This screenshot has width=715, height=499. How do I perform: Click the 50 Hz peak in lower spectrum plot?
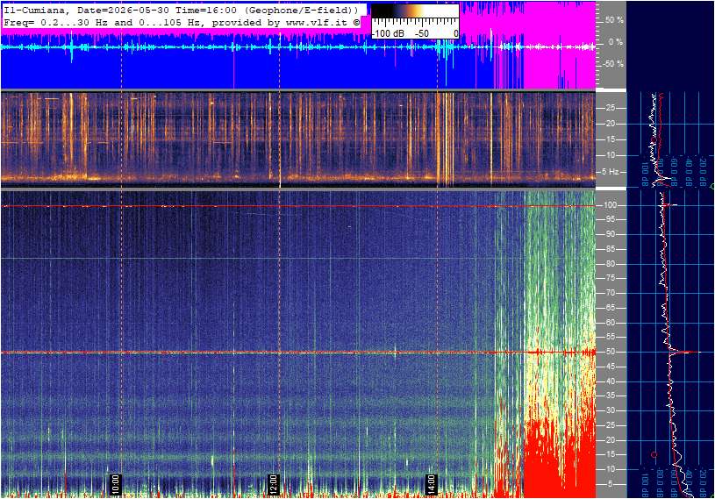(686, 352)
